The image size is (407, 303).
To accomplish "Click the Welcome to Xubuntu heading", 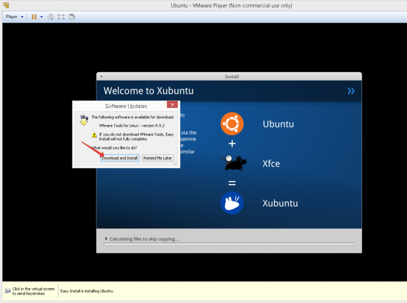I will tap(148, 91).
